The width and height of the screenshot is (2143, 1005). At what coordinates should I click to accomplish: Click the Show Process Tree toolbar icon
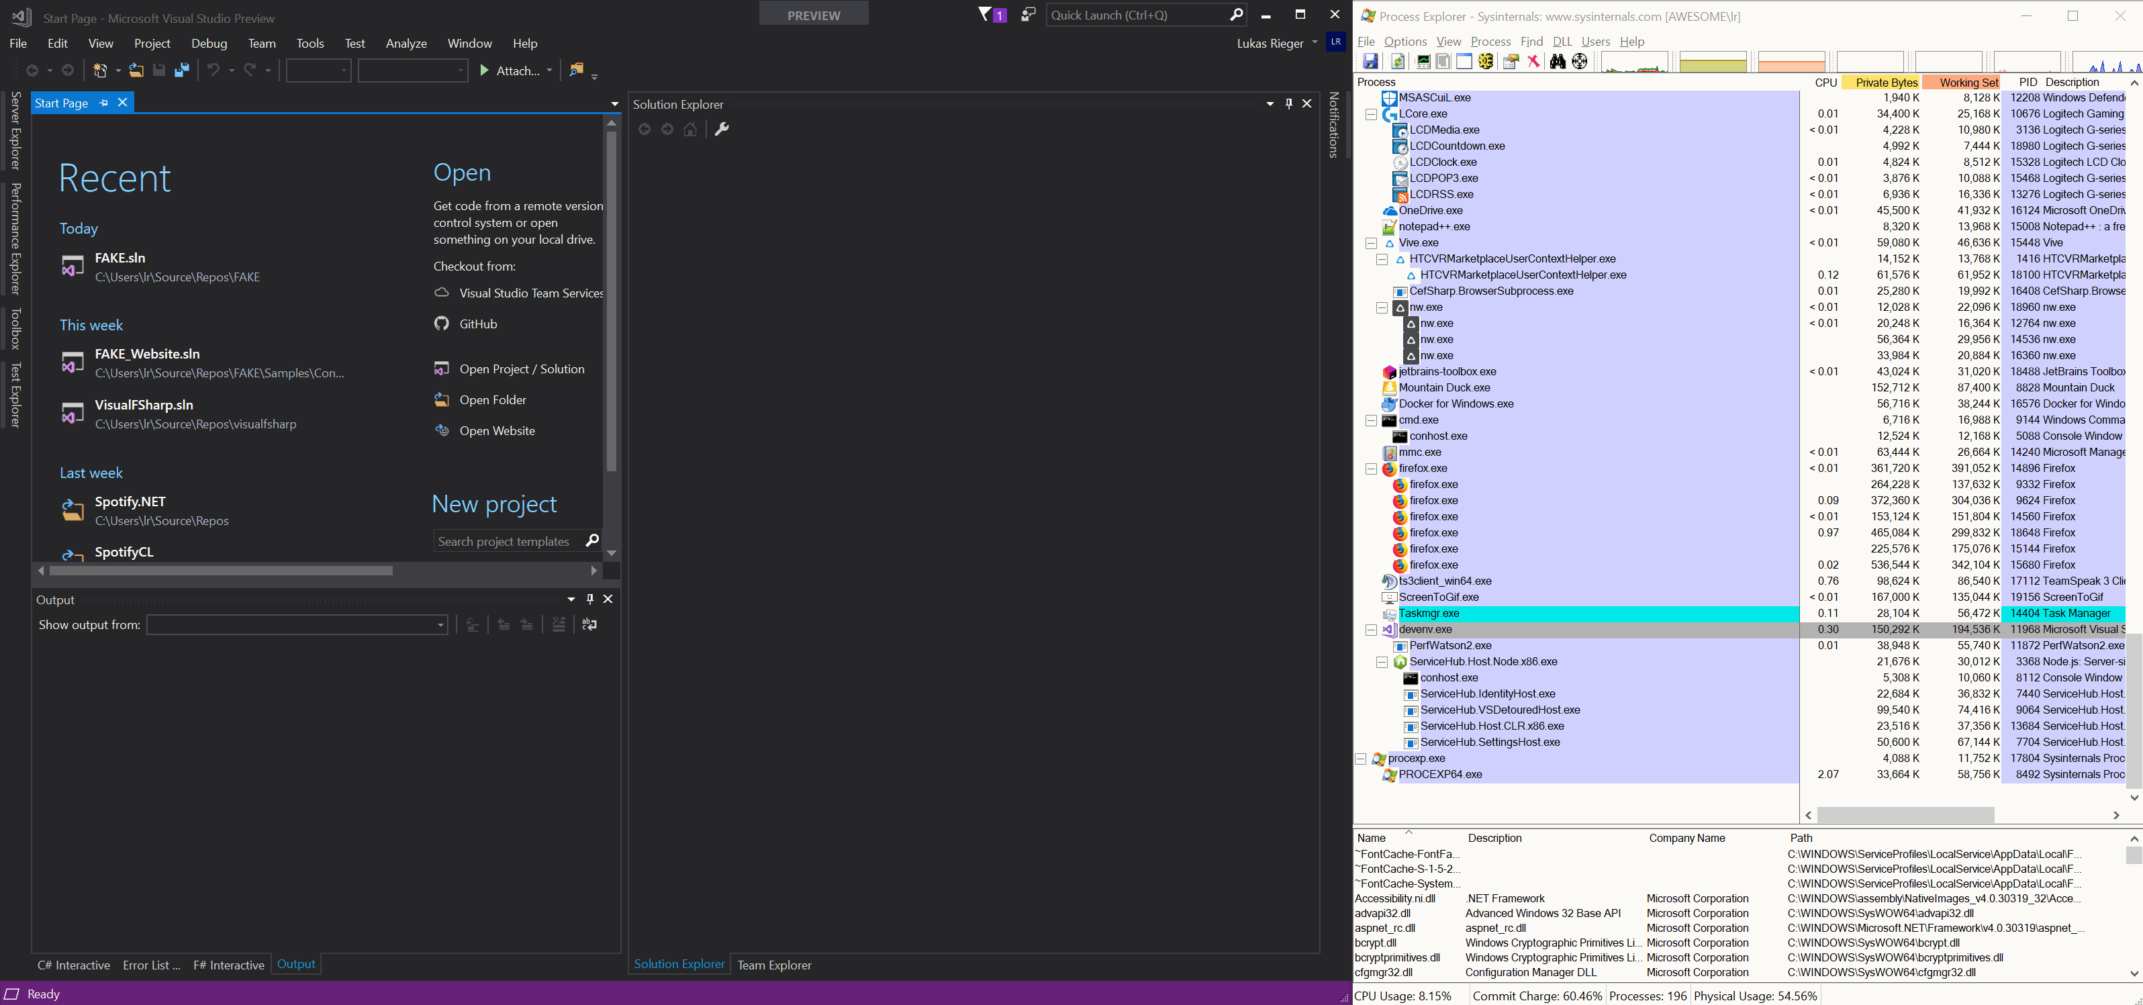[1443, 62]
